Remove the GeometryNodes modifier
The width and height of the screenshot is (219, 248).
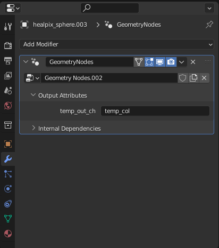click(193, 62)
